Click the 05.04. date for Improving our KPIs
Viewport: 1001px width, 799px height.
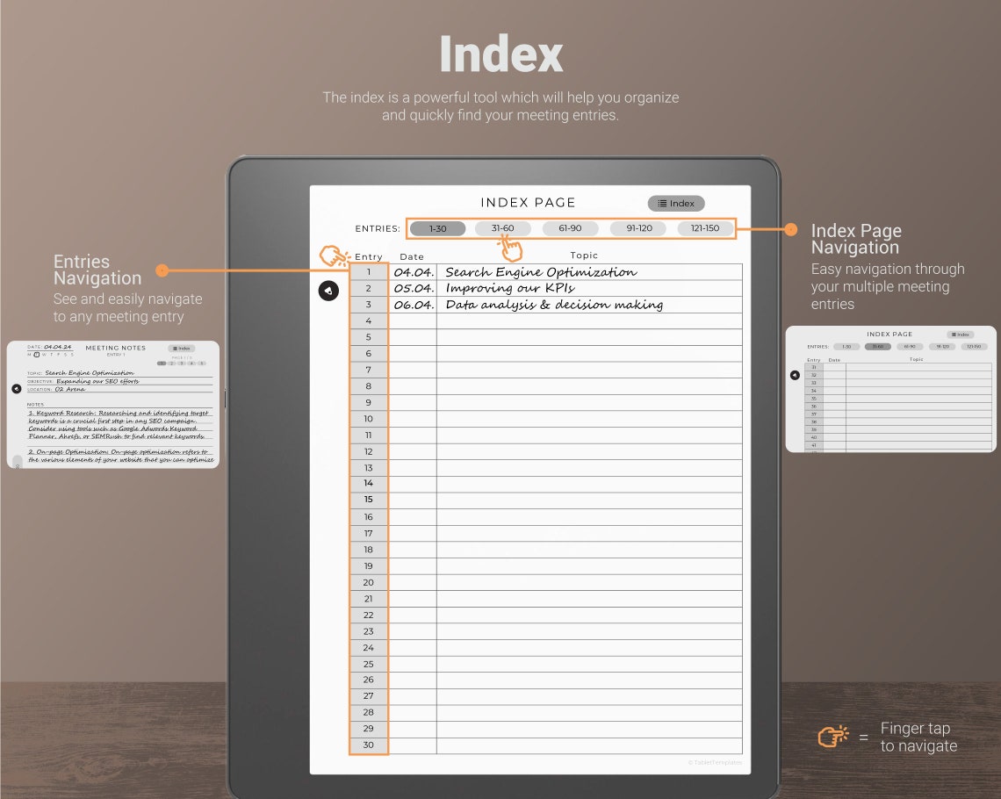point(413,287)
